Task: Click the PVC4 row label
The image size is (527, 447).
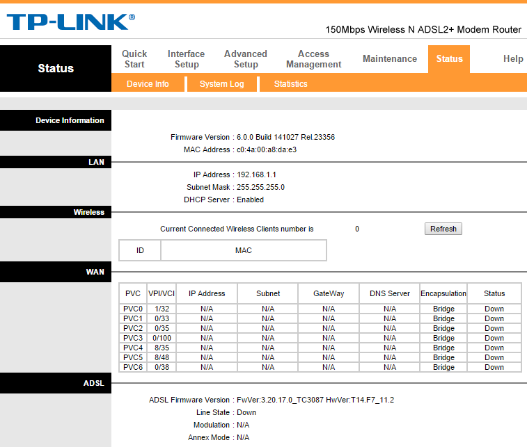Action: coord(133,348)
